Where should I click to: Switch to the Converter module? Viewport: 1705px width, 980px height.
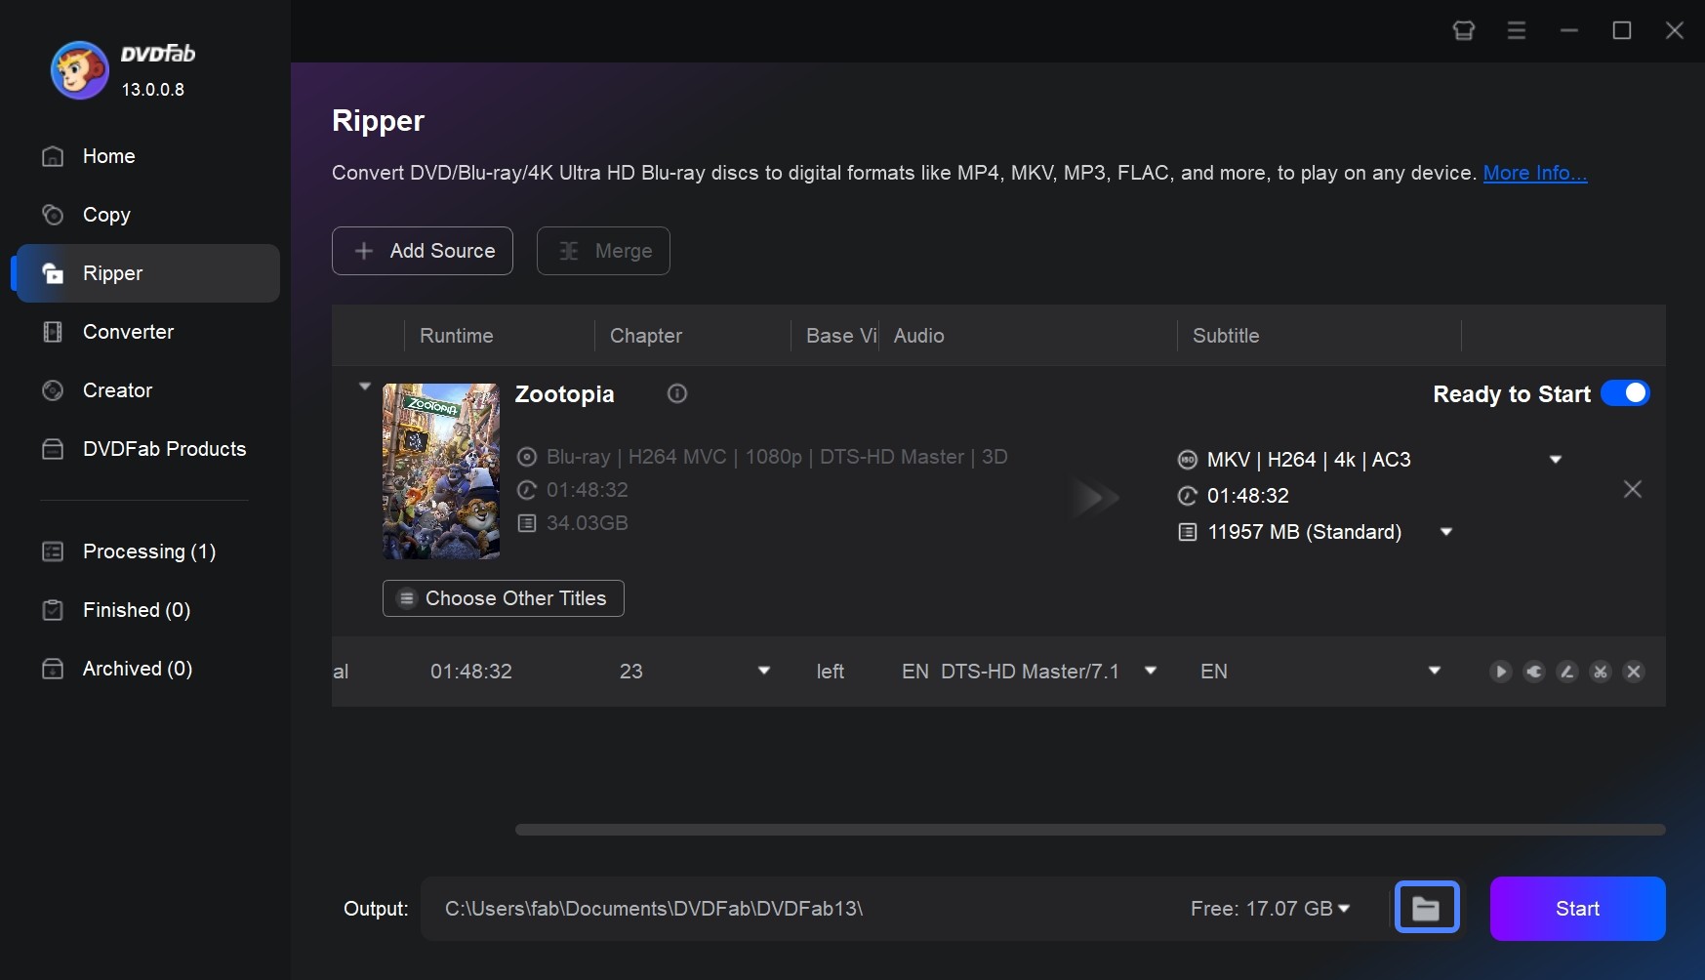127,332
